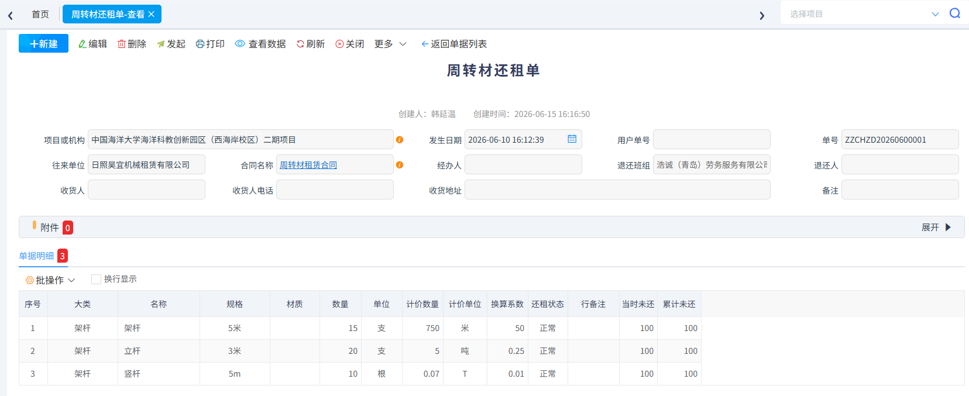Expand the 附件 section with 展开
The width and height of the screenshot is (969, 396).
click(936, 227)
